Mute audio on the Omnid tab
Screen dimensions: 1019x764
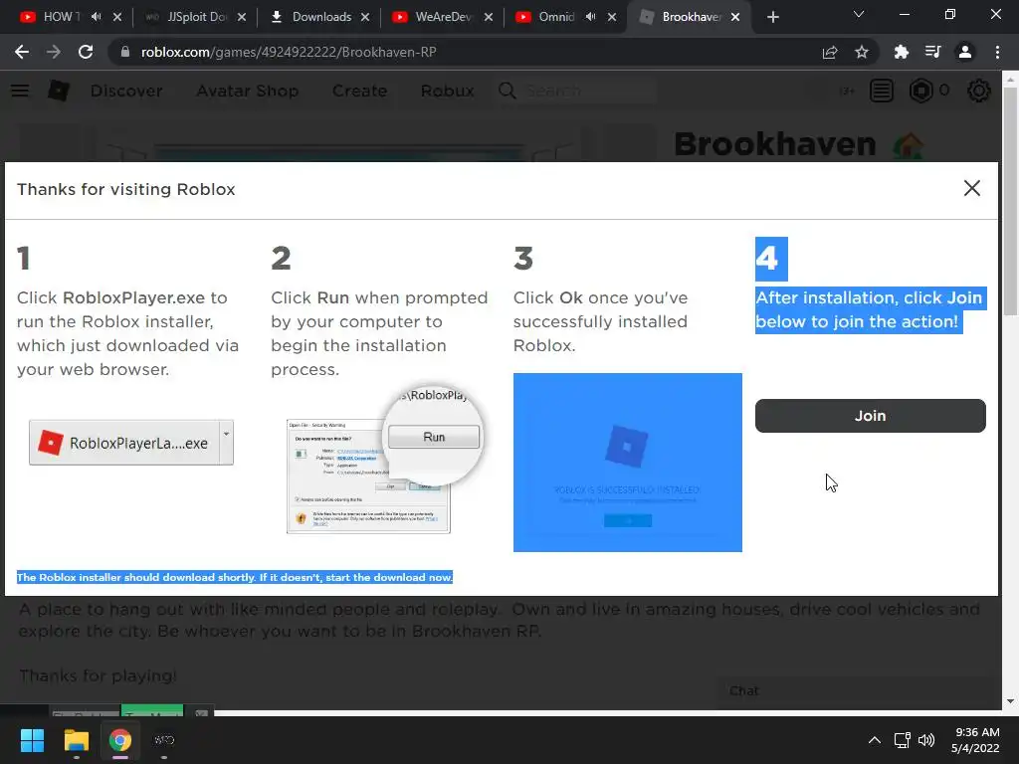coord(590,17)
